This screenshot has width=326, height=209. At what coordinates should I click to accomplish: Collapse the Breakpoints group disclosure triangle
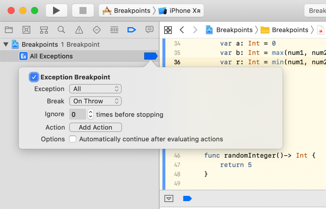[x=5, y=44]
